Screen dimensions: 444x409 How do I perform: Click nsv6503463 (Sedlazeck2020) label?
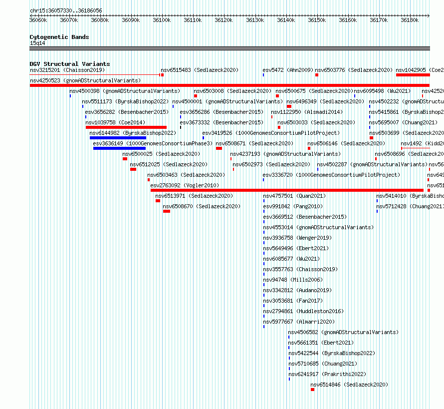tap(186, 175)
